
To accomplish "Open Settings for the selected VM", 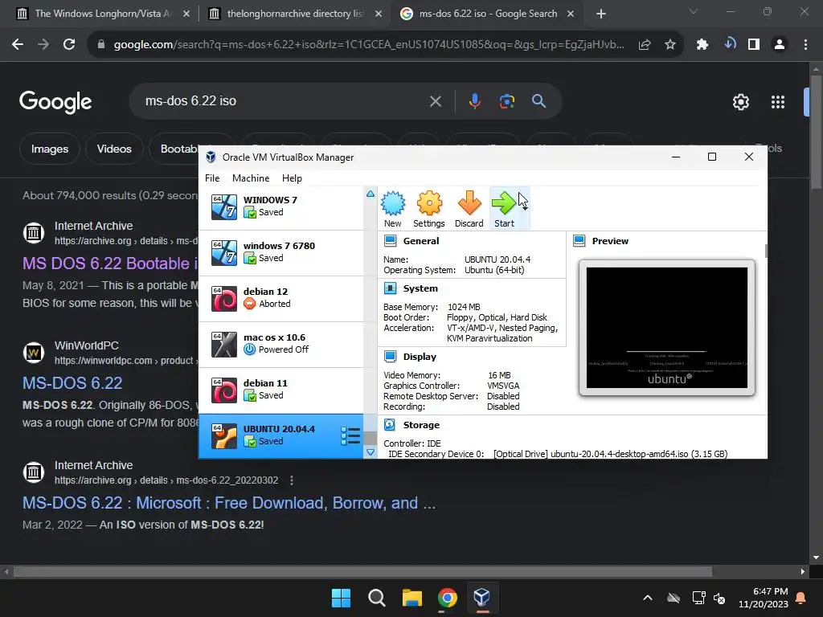I will coord(429,208).
